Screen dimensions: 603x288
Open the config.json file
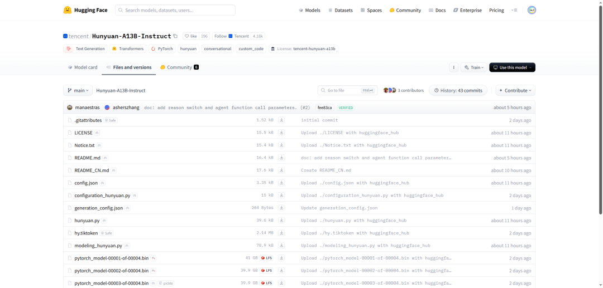click(86, 183)
